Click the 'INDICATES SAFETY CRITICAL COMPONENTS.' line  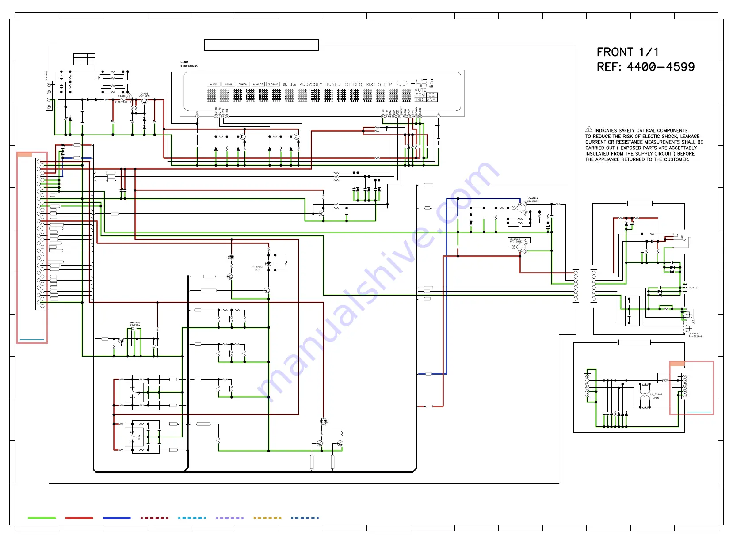click(x=641, y=130)
